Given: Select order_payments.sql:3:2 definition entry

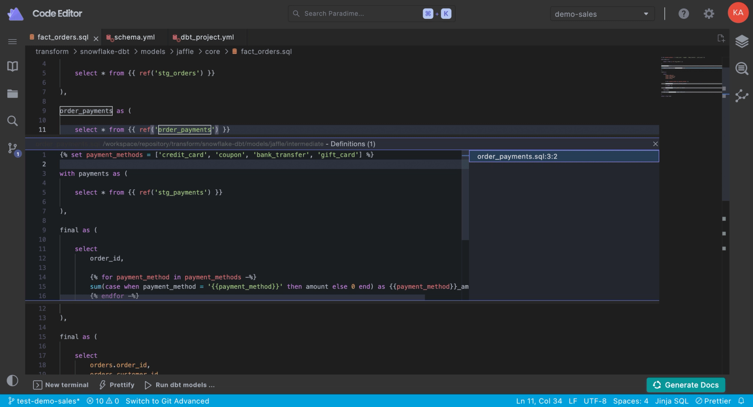Looking at the screenshot, I should pos(564,157).
